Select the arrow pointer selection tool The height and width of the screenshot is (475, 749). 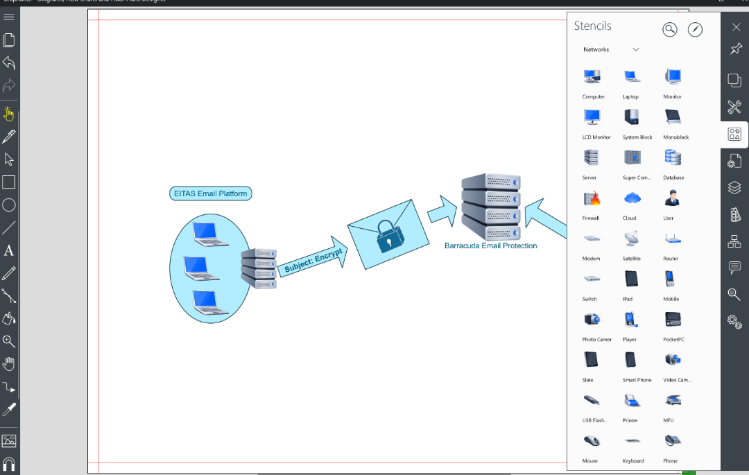tap(9, 159)
